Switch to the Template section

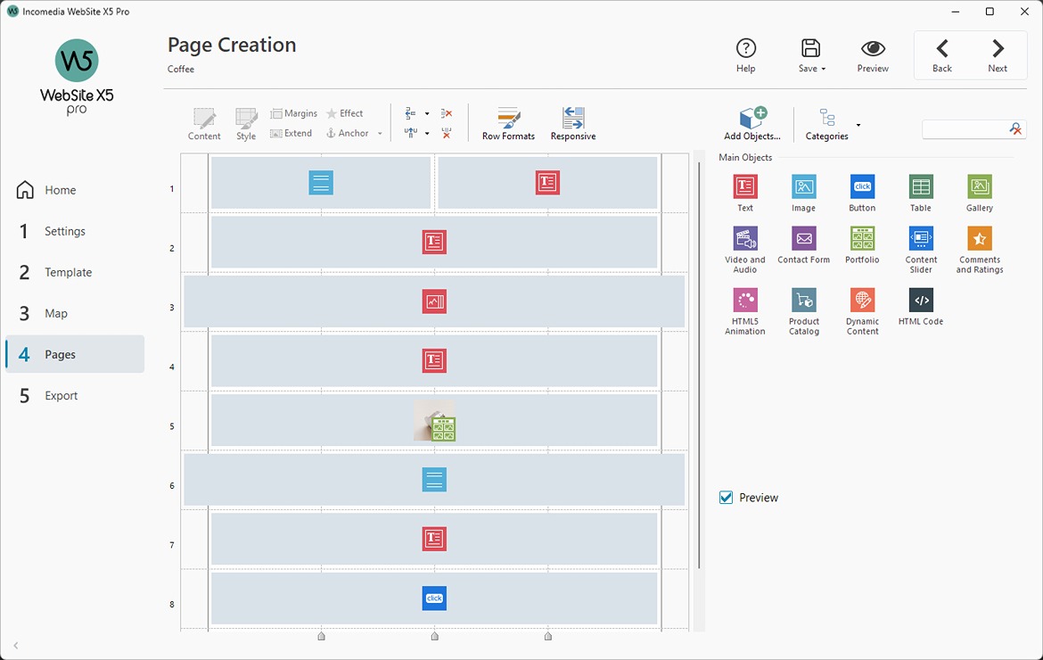point(67,272)
